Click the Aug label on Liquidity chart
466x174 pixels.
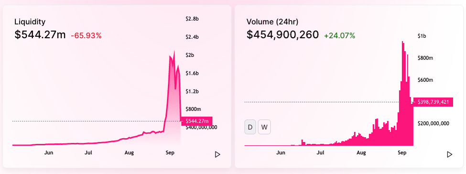(x=129, y=153)
